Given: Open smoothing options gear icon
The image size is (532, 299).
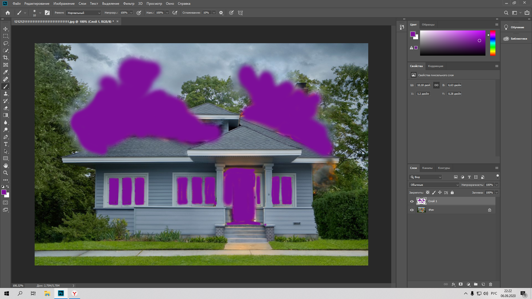Looking at the screenshot, I should (221, 13).
